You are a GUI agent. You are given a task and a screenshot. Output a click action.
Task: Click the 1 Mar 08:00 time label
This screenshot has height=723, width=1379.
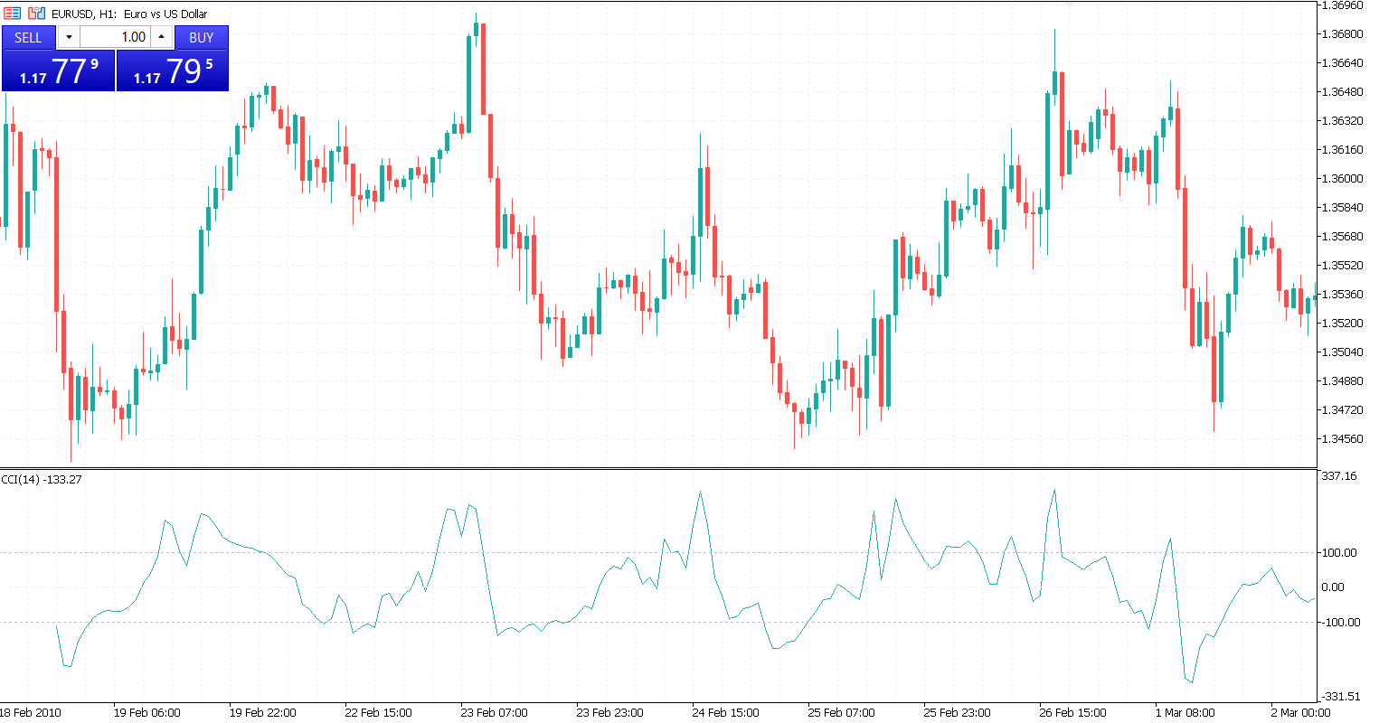(x=1185, y=713)
